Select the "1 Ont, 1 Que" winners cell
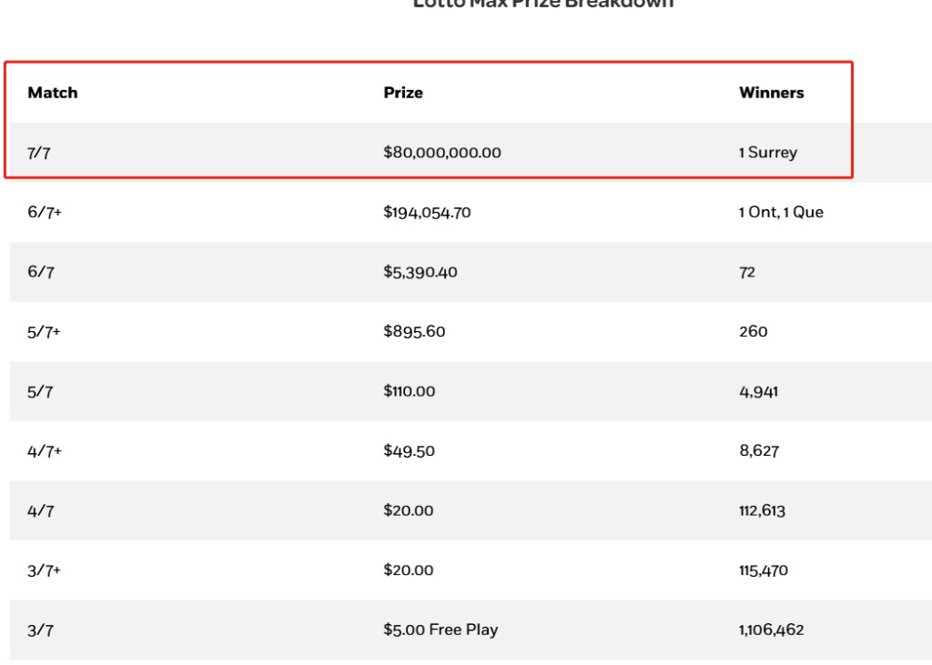Image resolution: width=932 pixels, height=665 pixels. 781,212
